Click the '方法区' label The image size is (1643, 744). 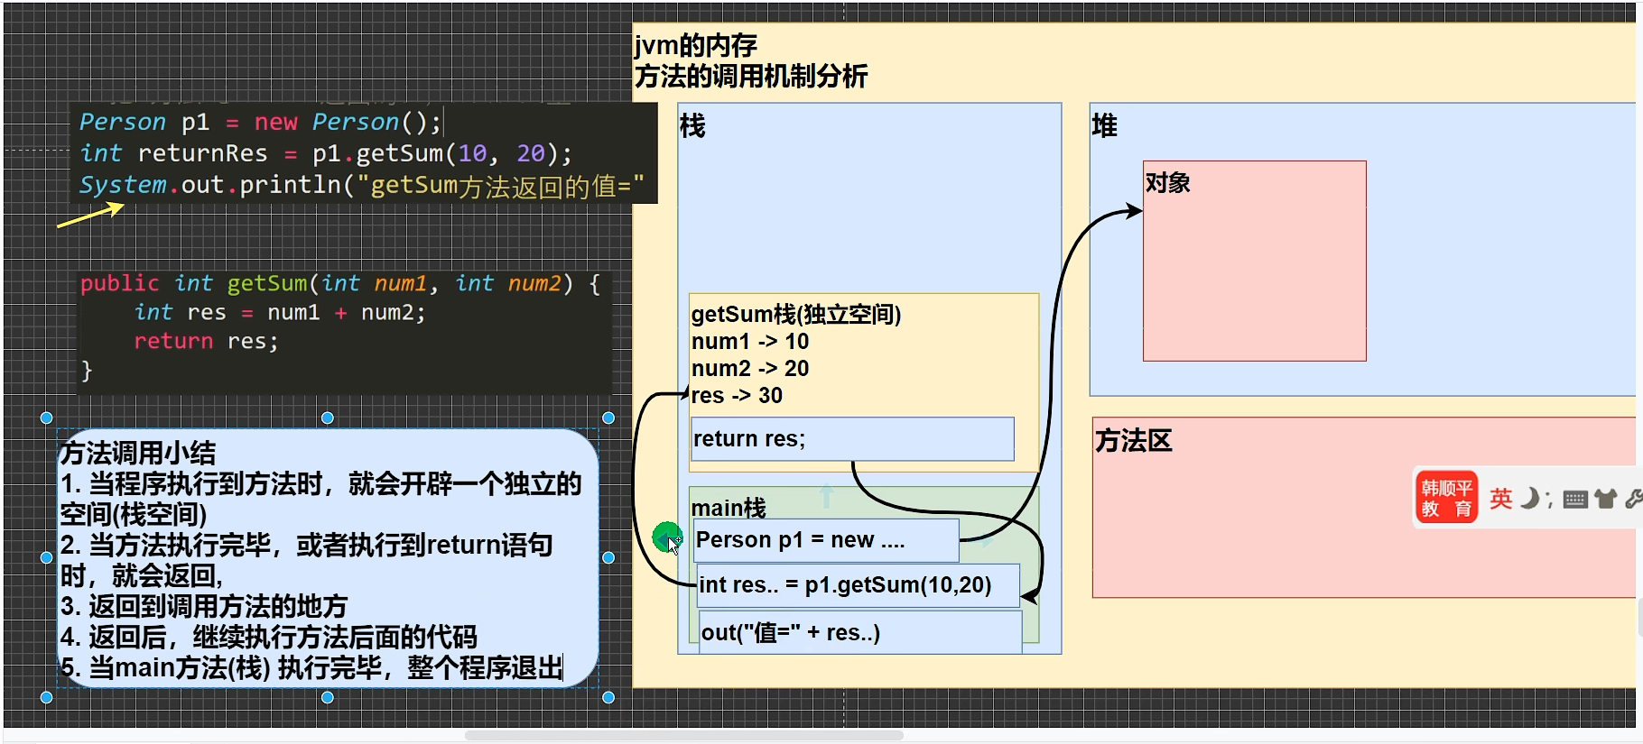(1133, 440)
